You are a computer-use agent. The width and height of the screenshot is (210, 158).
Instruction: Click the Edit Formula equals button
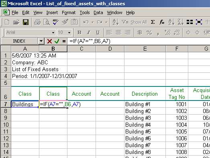click(x=64, y=41)
